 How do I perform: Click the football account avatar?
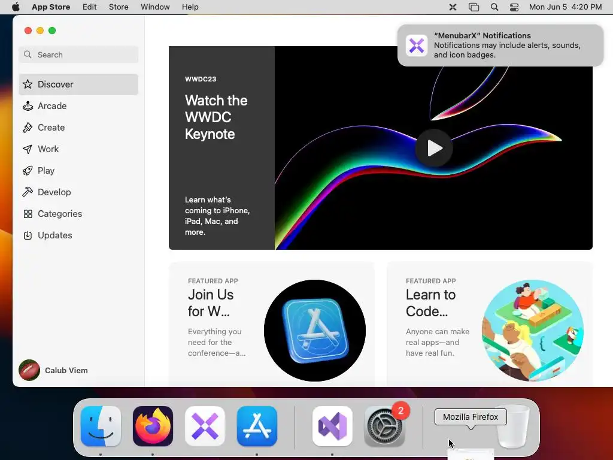coord(29,370)
